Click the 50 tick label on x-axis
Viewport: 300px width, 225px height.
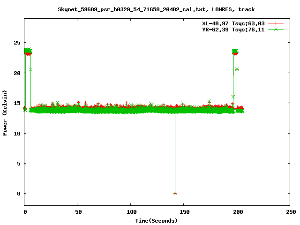[78, 212]
